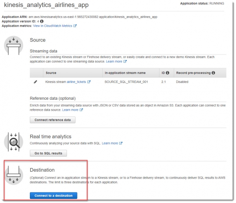Open Learn more link under Streaming data

(x=114, y=62)
